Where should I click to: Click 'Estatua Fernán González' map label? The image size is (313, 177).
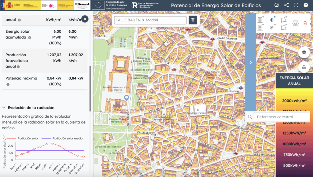point(142,62)
